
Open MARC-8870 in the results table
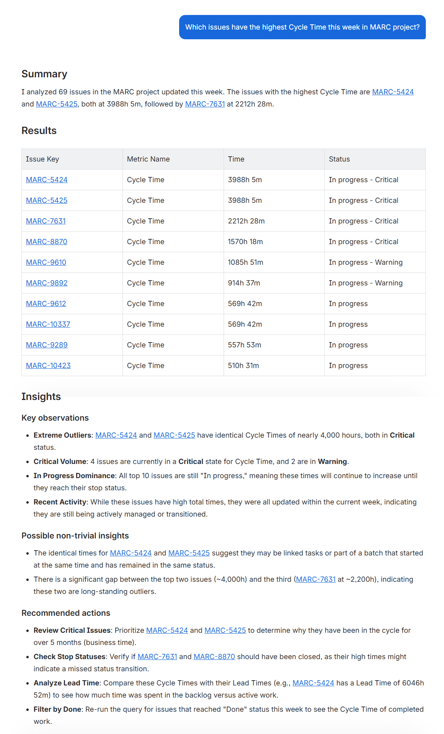(47, 242)
